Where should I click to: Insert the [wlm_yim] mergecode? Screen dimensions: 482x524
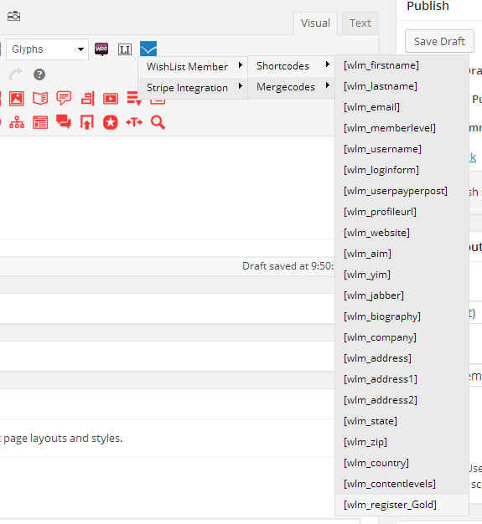(x=402, y=275)
